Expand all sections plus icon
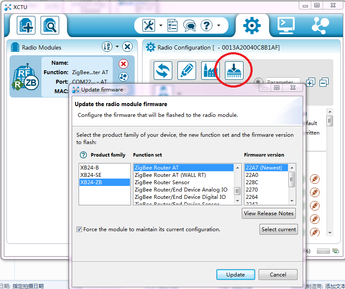This screenshot has height=289, width=345. pyautogui.click(x=310, y=82)
